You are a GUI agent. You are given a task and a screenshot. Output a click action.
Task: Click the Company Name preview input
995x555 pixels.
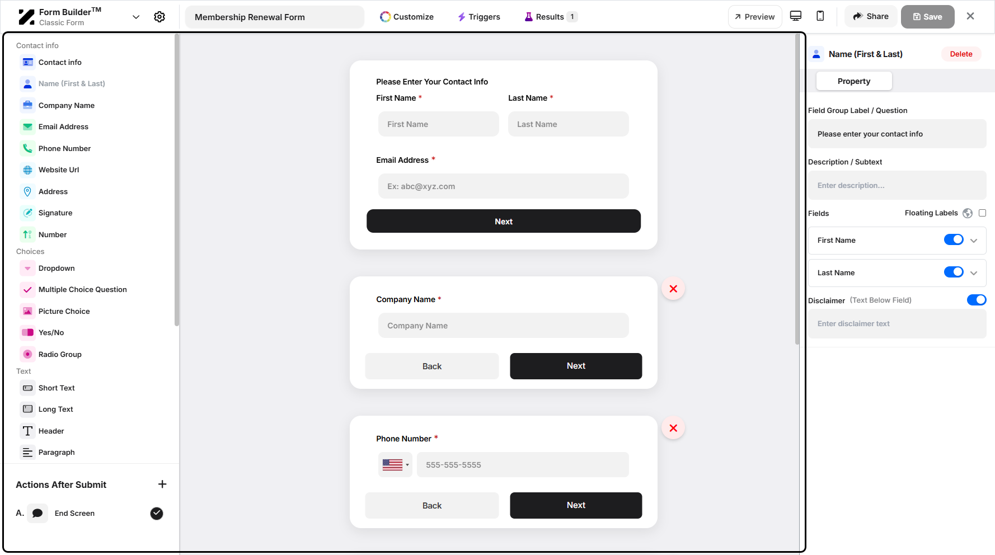click(504, 325)
